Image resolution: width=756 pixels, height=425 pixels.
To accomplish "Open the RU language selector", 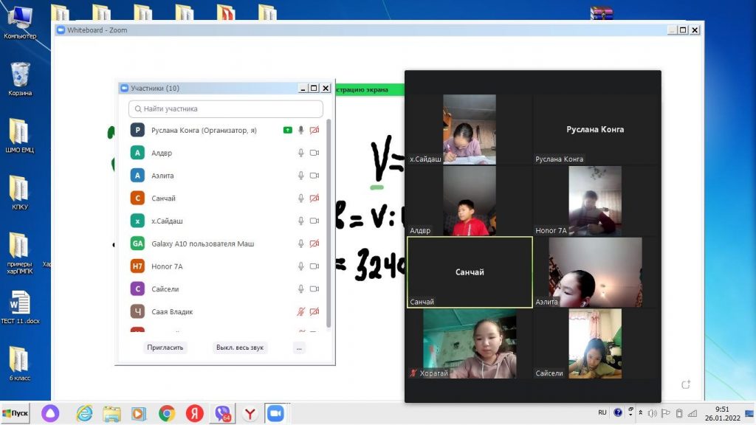I will point(602,412).
